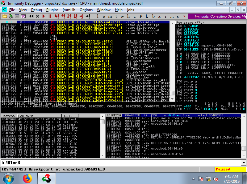
Task: Show Call stack via 'k' button
Action: click(147, 16)
